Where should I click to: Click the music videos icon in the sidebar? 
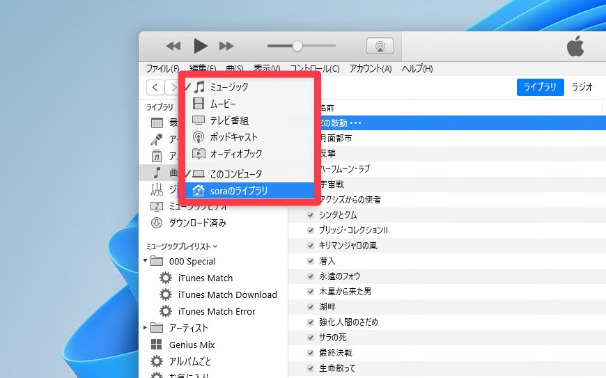click(157, 206)
